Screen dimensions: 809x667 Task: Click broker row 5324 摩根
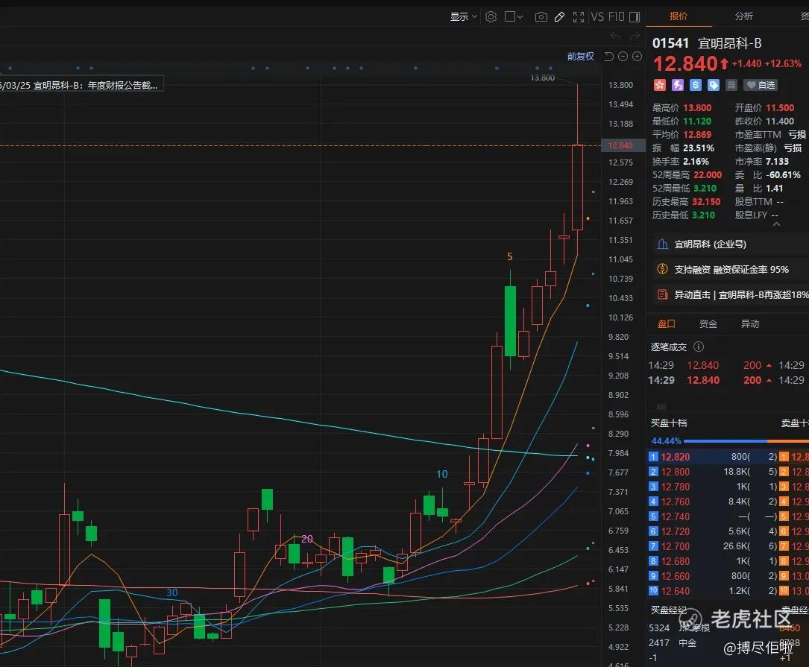[x=679, y=628]
